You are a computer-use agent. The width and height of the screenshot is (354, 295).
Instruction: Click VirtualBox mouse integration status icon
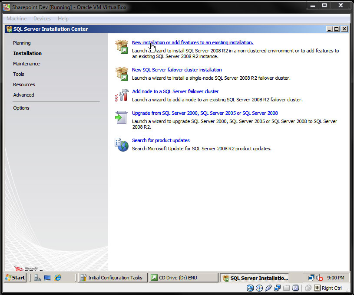(x=308, y=288)
